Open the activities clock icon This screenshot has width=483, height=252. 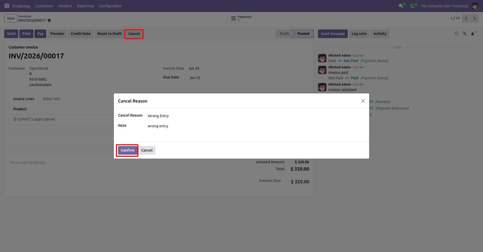[x=413, y=6]
